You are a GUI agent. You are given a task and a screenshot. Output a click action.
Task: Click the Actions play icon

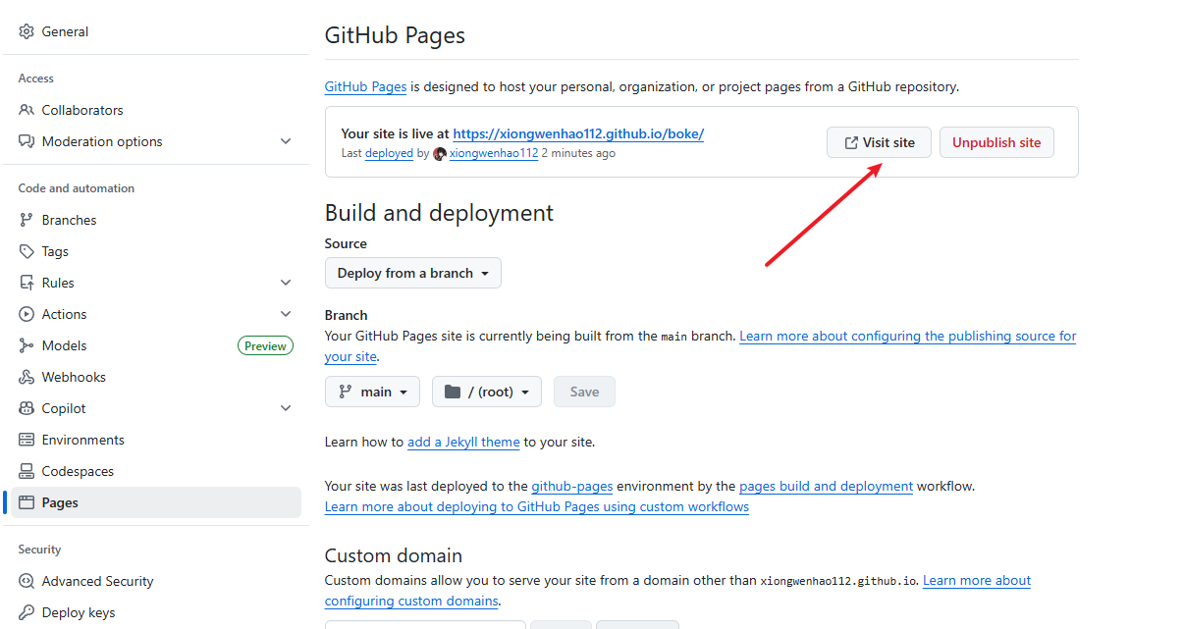[27, 314]
